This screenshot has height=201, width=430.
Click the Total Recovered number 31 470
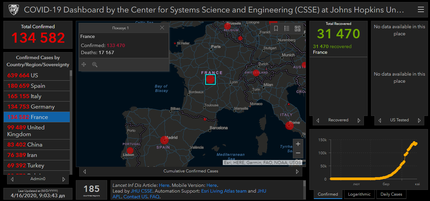(338, 34)
